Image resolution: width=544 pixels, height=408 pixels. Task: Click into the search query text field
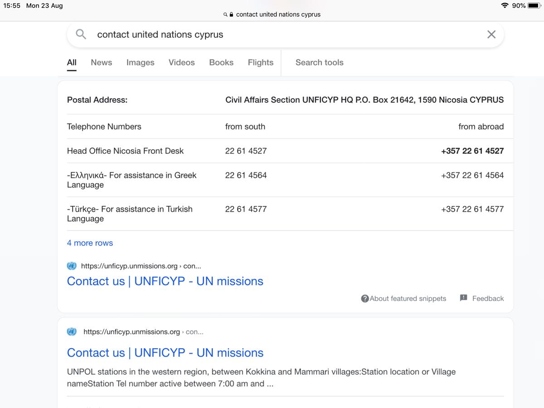pyautogui.click(x=272, y=34)
